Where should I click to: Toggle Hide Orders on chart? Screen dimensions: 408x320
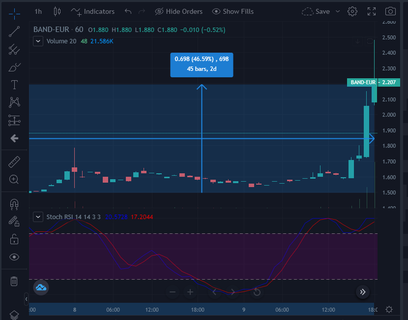tap(178, 11)
